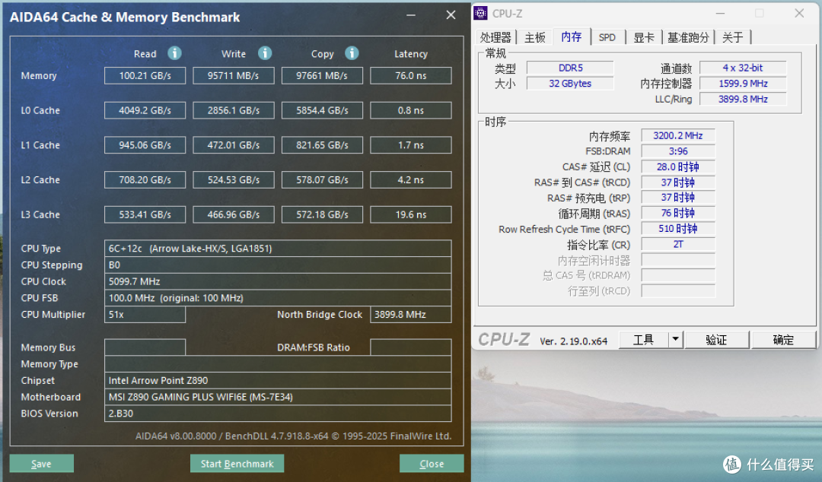Viewport: 822px width, 482px height.
Task: Click the 验证 button in CPU-Z
Action: (717, 340)
